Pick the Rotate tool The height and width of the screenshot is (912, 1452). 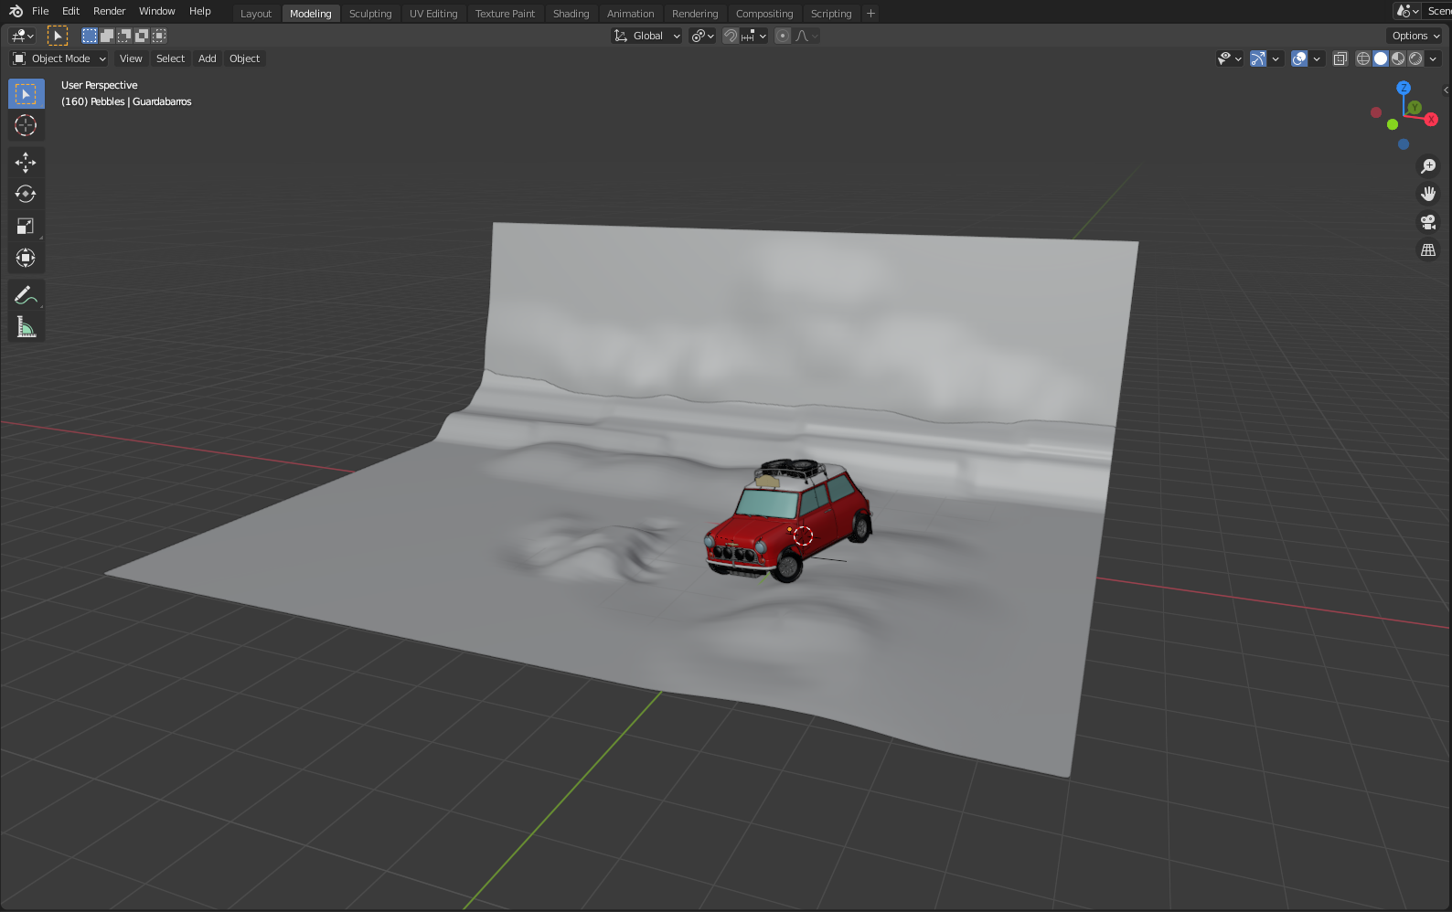tap(27, 194)
